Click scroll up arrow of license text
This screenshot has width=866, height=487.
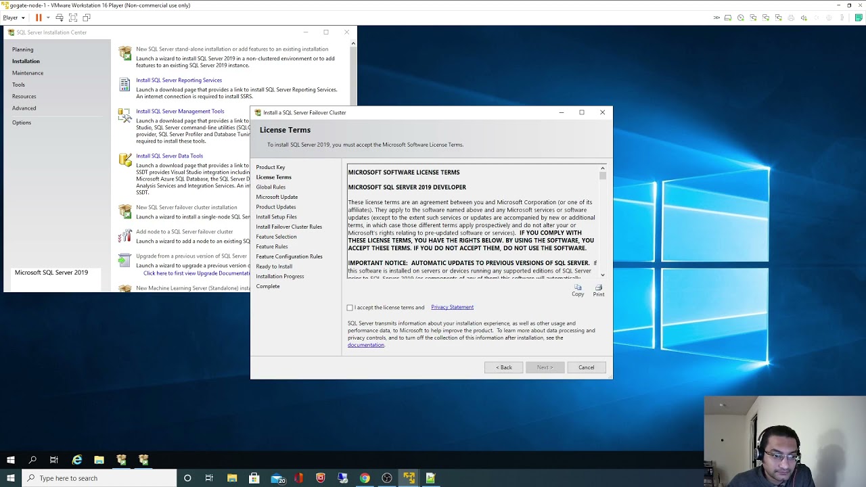[602, 168]
